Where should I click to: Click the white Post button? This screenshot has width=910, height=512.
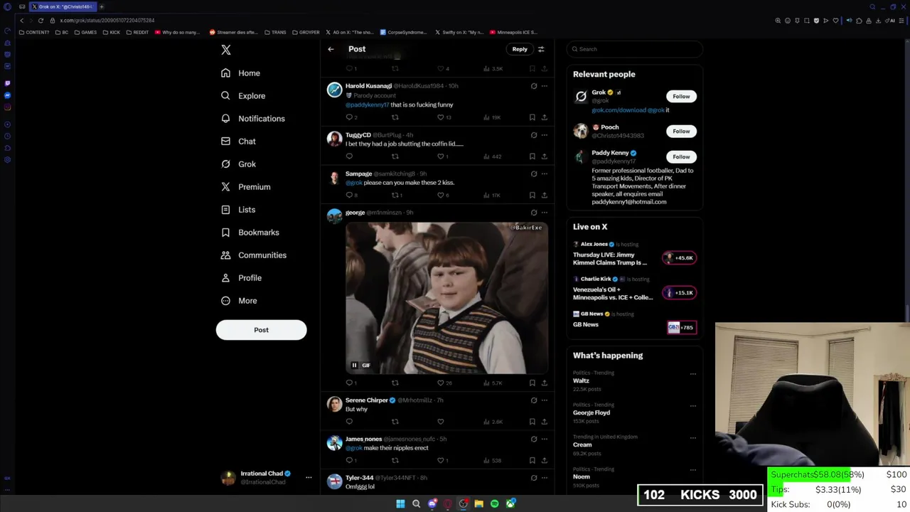(261, 330)
